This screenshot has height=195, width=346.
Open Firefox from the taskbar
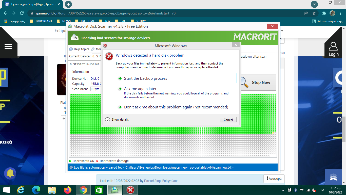click(68, 190)
